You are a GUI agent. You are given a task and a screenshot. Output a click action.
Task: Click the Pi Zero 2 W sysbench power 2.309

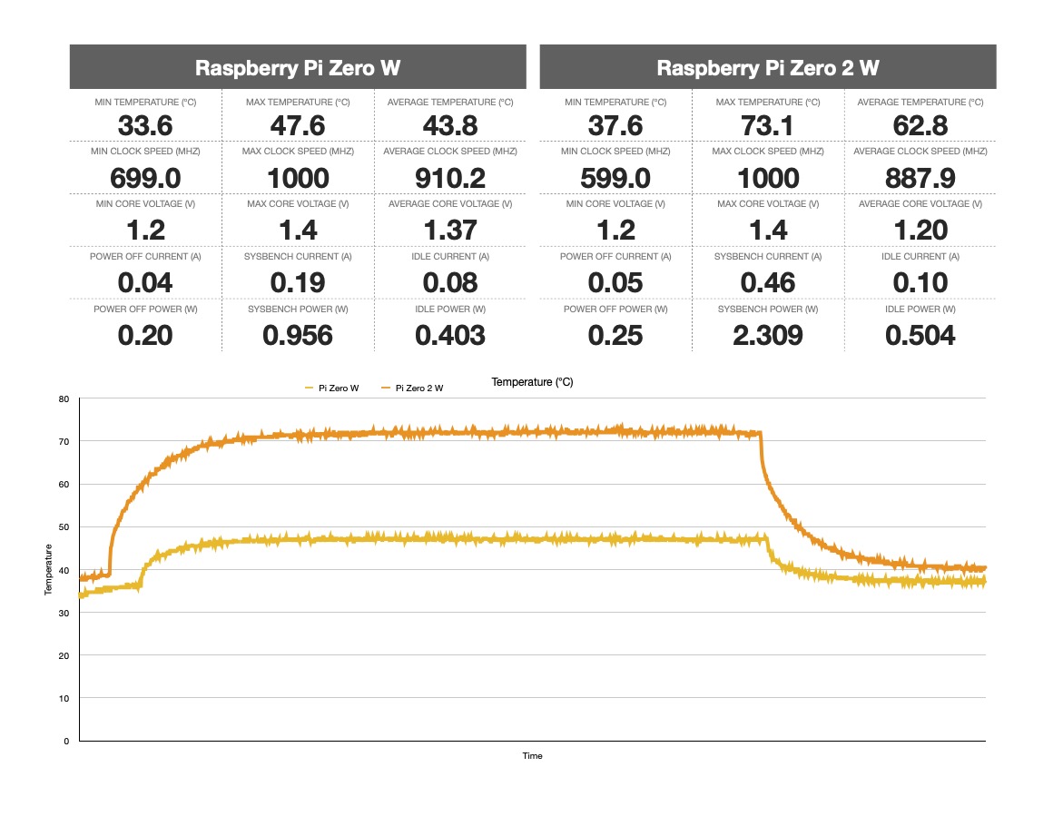click(767, 336)
